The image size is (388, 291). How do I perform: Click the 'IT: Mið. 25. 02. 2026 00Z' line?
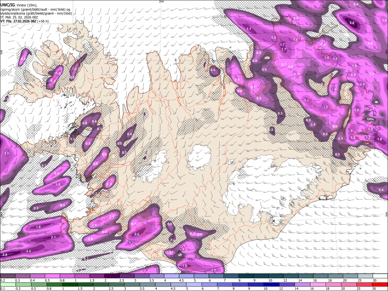(x=19, y=17)
